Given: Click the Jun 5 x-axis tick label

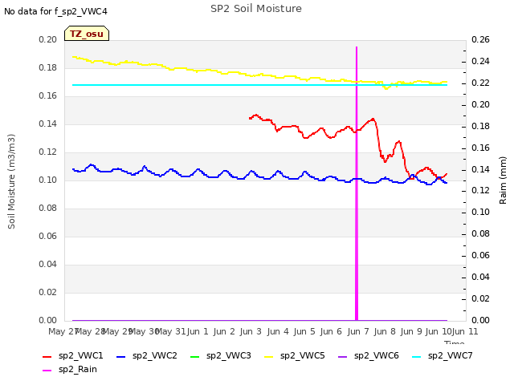Looking at the screenshot, I should (x=304, y=331).
